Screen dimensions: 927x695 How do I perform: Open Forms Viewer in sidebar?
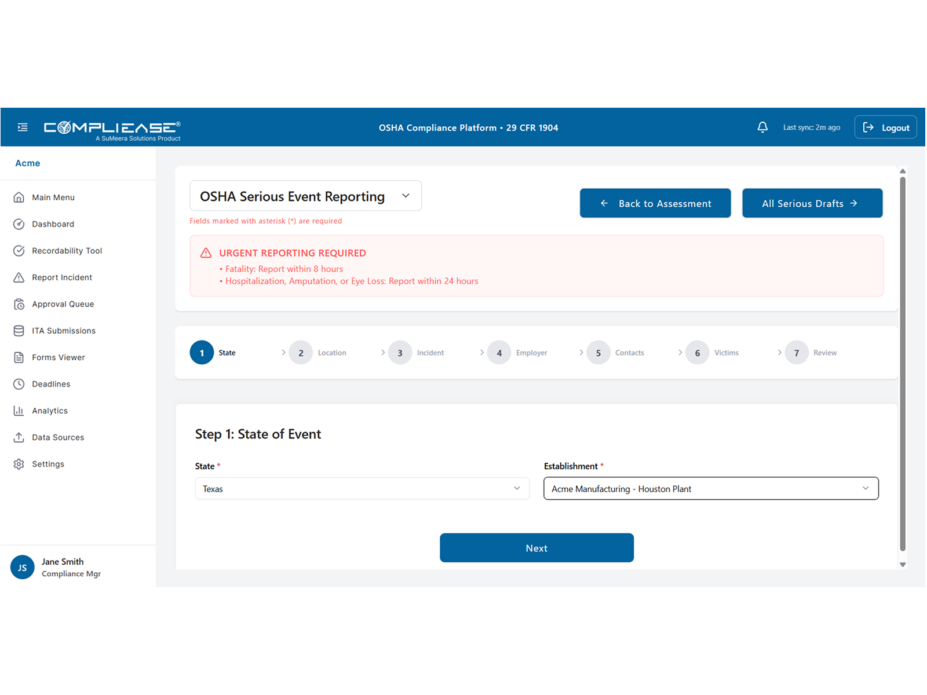(x=58, y=357)
